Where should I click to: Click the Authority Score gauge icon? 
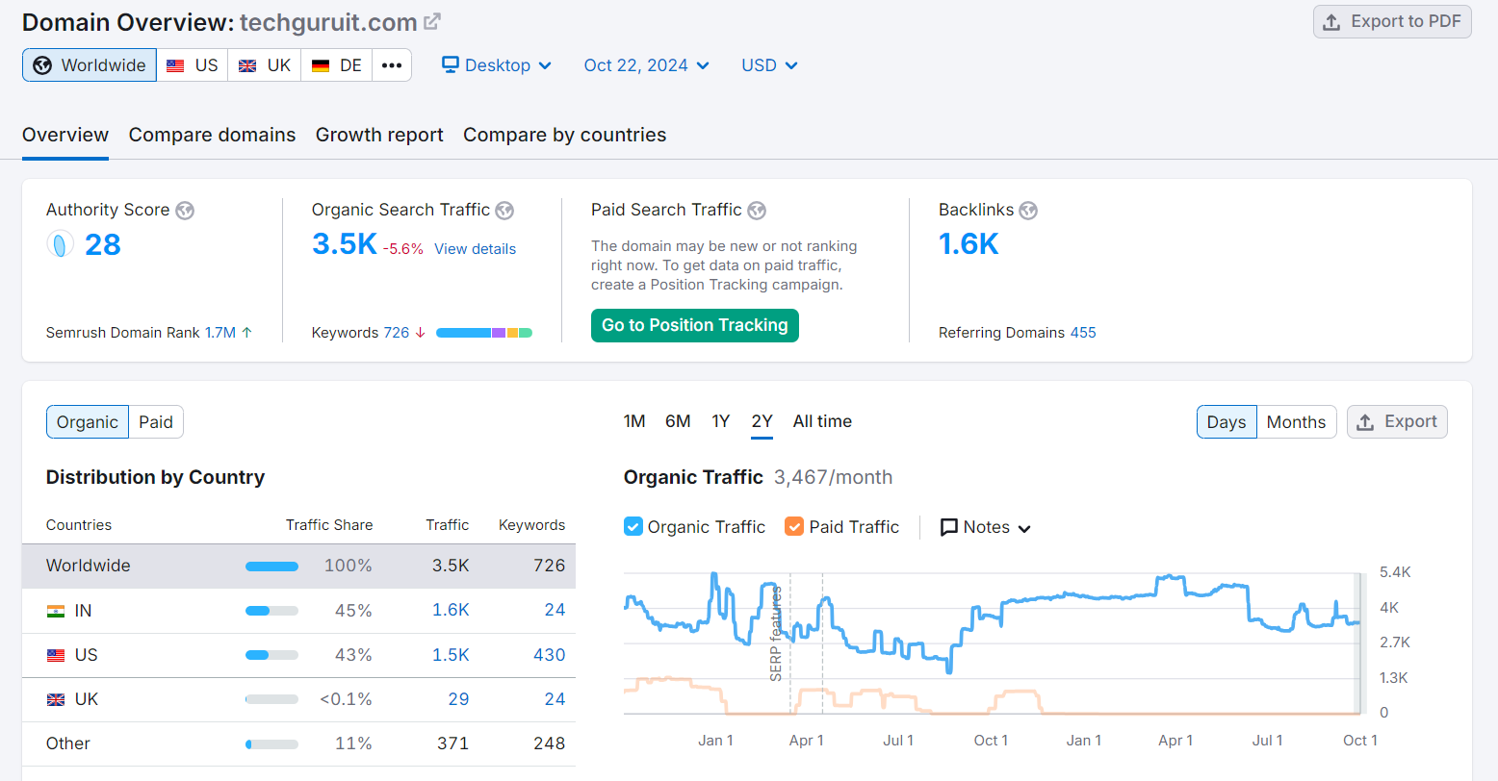[x=60, y=244]
